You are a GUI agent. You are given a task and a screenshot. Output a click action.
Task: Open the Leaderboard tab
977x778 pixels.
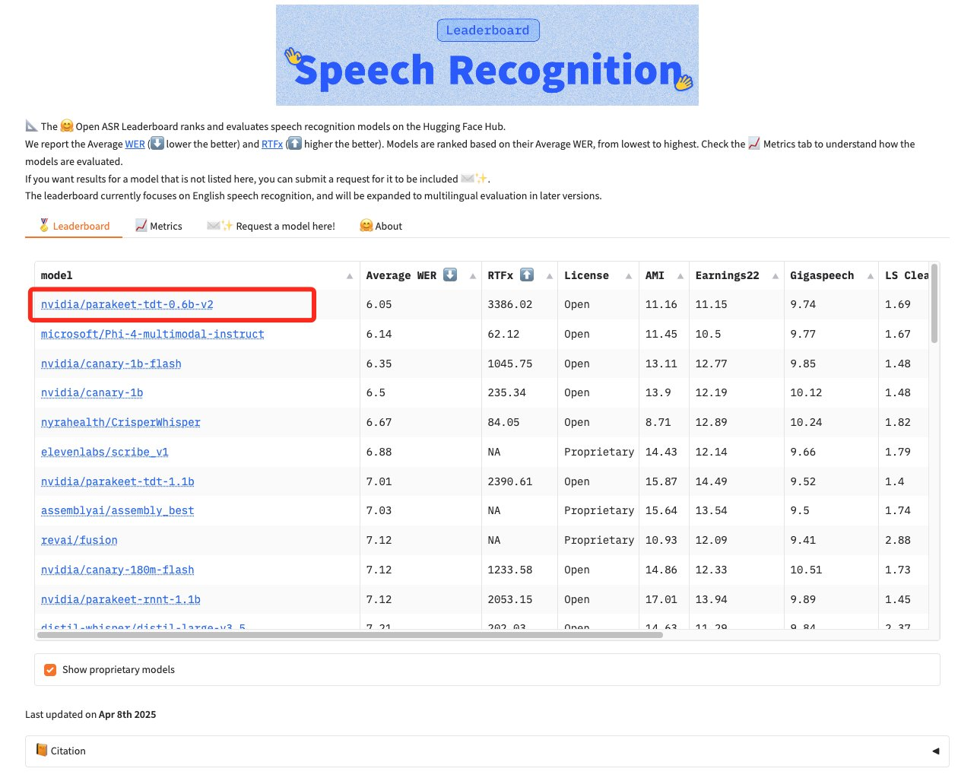click(74, 226)
